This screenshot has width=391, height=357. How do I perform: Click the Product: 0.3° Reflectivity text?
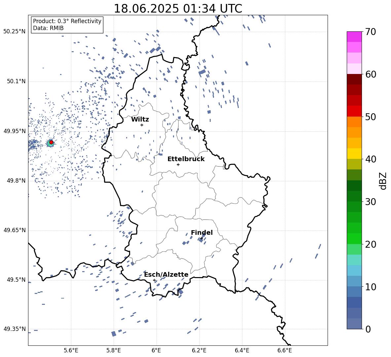pos(67,21)
